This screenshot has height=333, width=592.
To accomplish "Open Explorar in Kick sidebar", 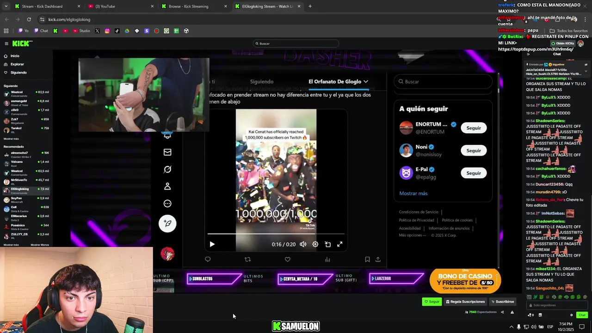I will (17, 64).
